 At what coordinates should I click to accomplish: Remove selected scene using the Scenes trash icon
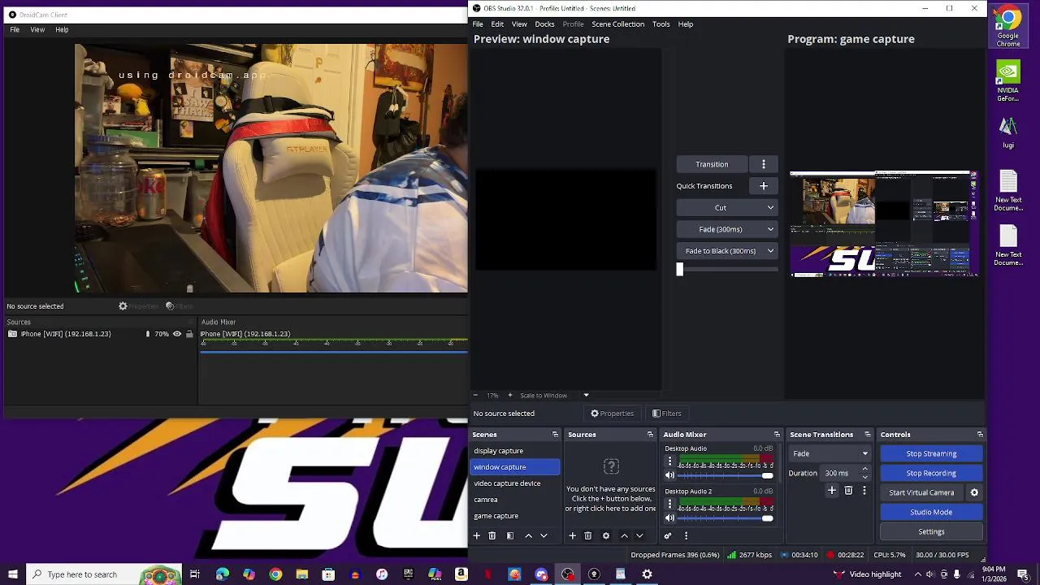coord(492,536)
